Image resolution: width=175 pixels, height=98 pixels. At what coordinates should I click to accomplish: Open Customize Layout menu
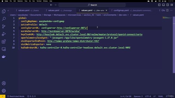coord(172,5)
